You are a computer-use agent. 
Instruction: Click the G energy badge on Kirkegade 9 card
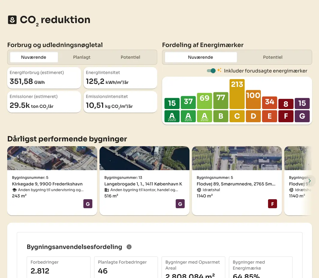88,204
